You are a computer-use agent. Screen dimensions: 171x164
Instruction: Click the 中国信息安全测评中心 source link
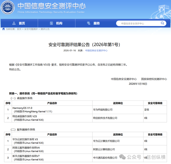(96, 50)
